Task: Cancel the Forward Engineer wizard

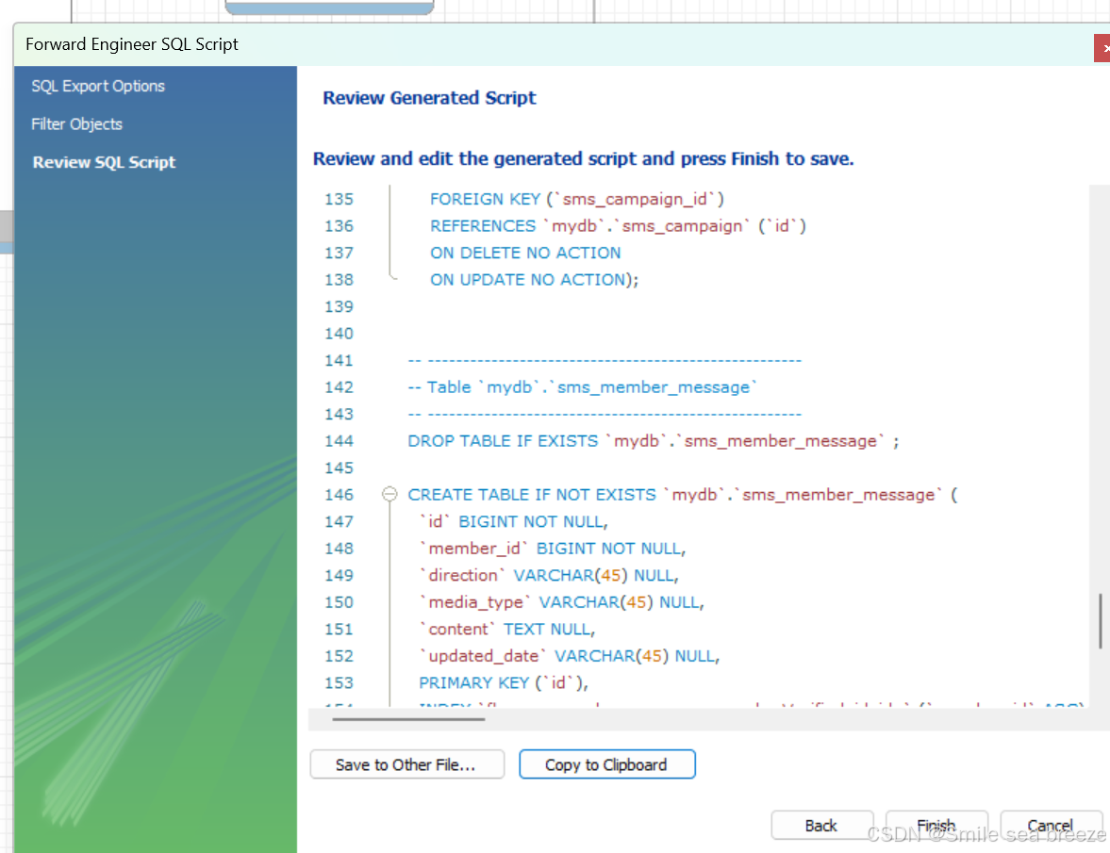Action: [x=1050, y=825]
